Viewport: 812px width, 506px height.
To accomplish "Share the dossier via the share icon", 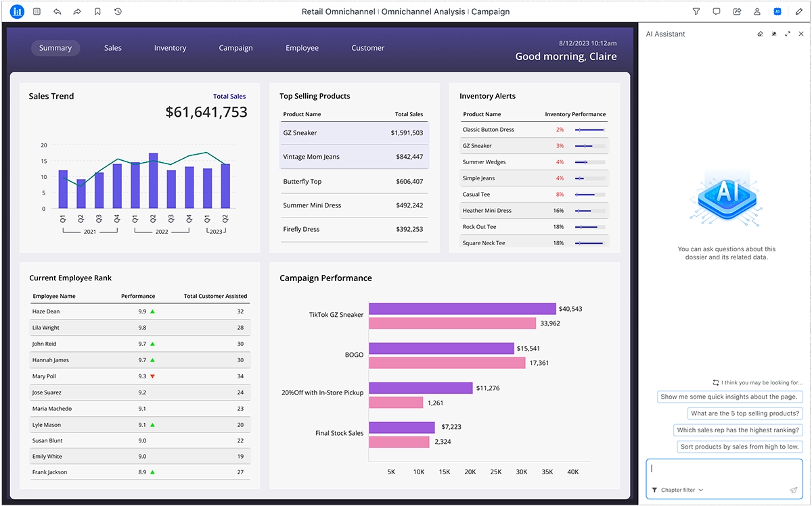I will (x=737, y=11).
